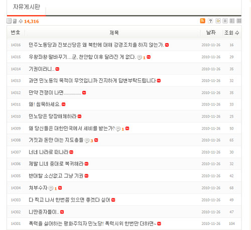Open post 14316 about 민주노동당과 진보신당
This screenshot has width=251, height=230.
click(x=96, y=45)
